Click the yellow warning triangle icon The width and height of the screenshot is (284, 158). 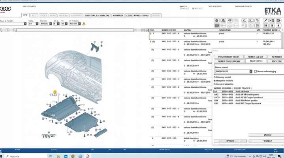tap(84, 24)
